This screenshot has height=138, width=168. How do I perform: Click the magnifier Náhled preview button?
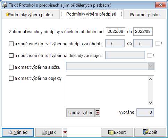coord(18,132)
